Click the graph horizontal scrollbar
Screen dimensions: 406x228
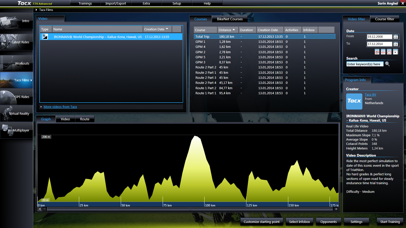[x=190, y=209]
